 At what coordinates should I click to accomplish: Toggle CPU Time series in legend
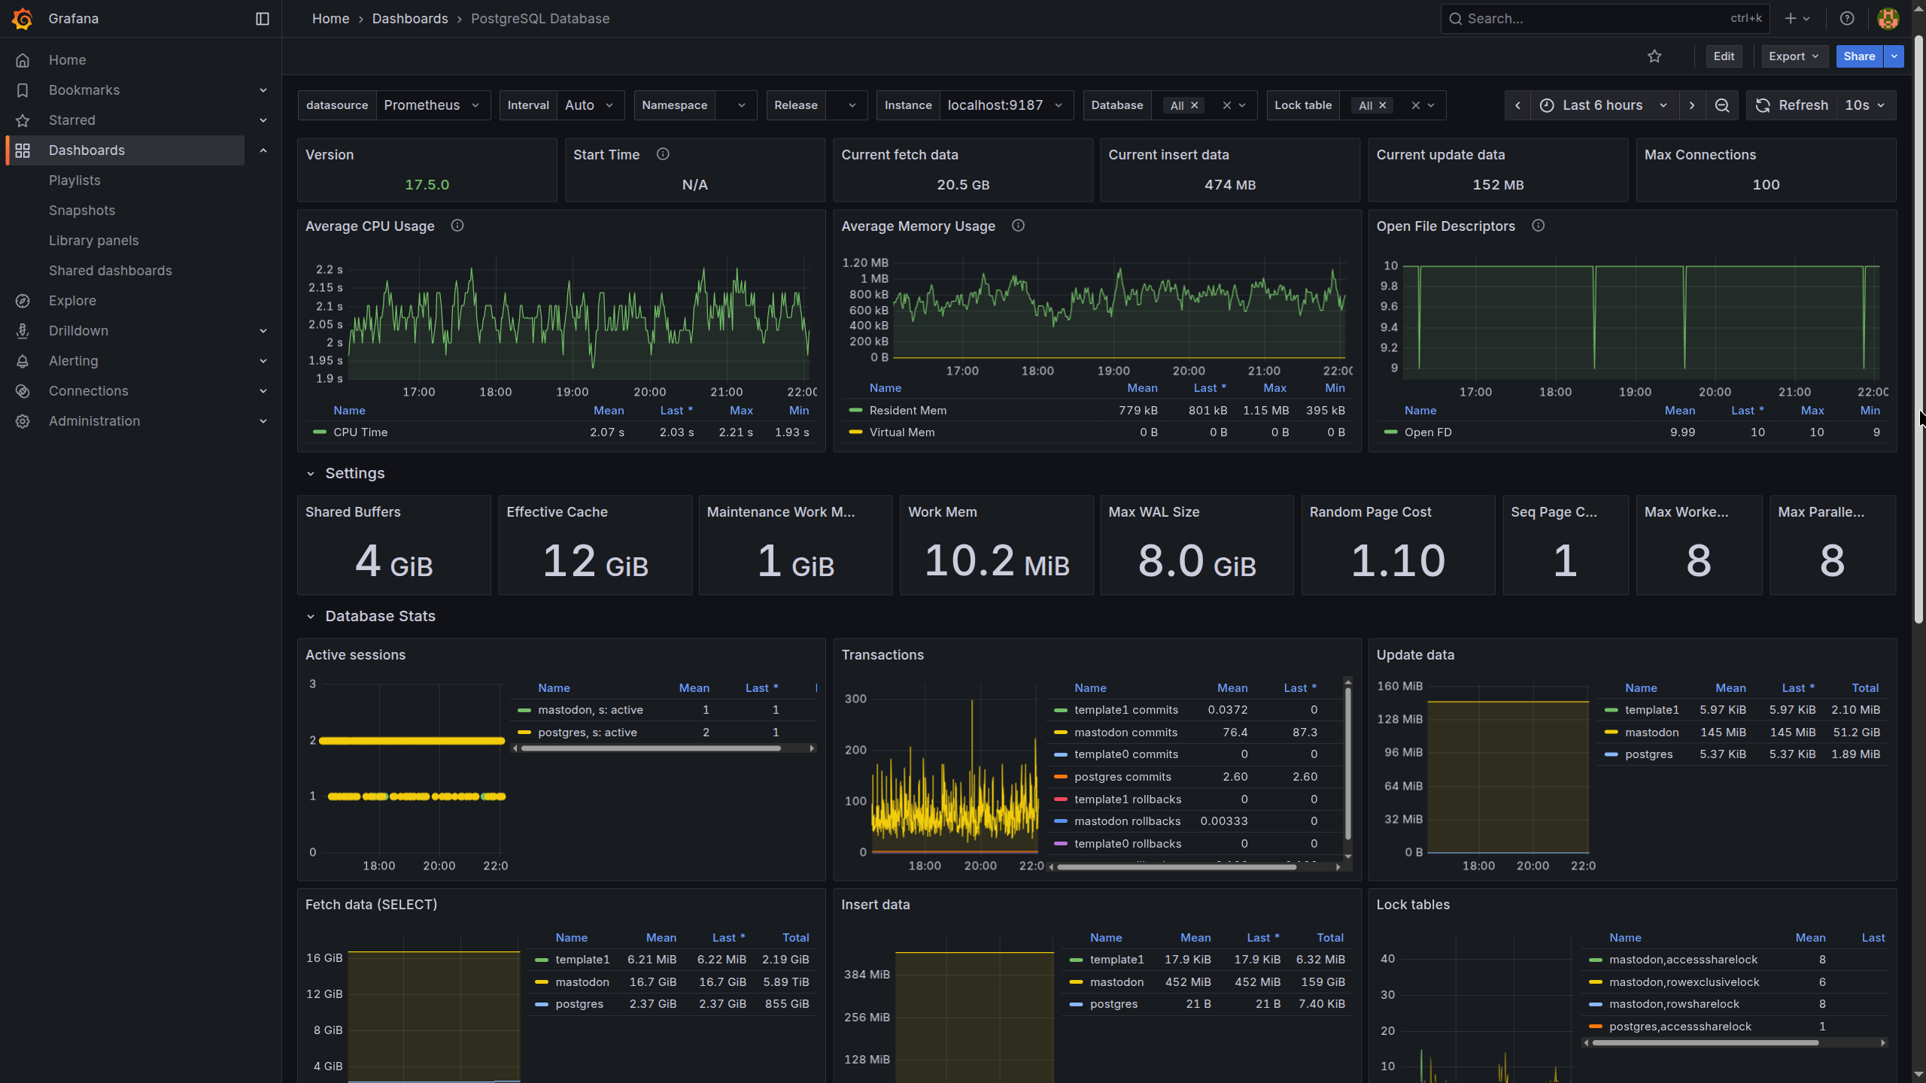tap(360, 432)
